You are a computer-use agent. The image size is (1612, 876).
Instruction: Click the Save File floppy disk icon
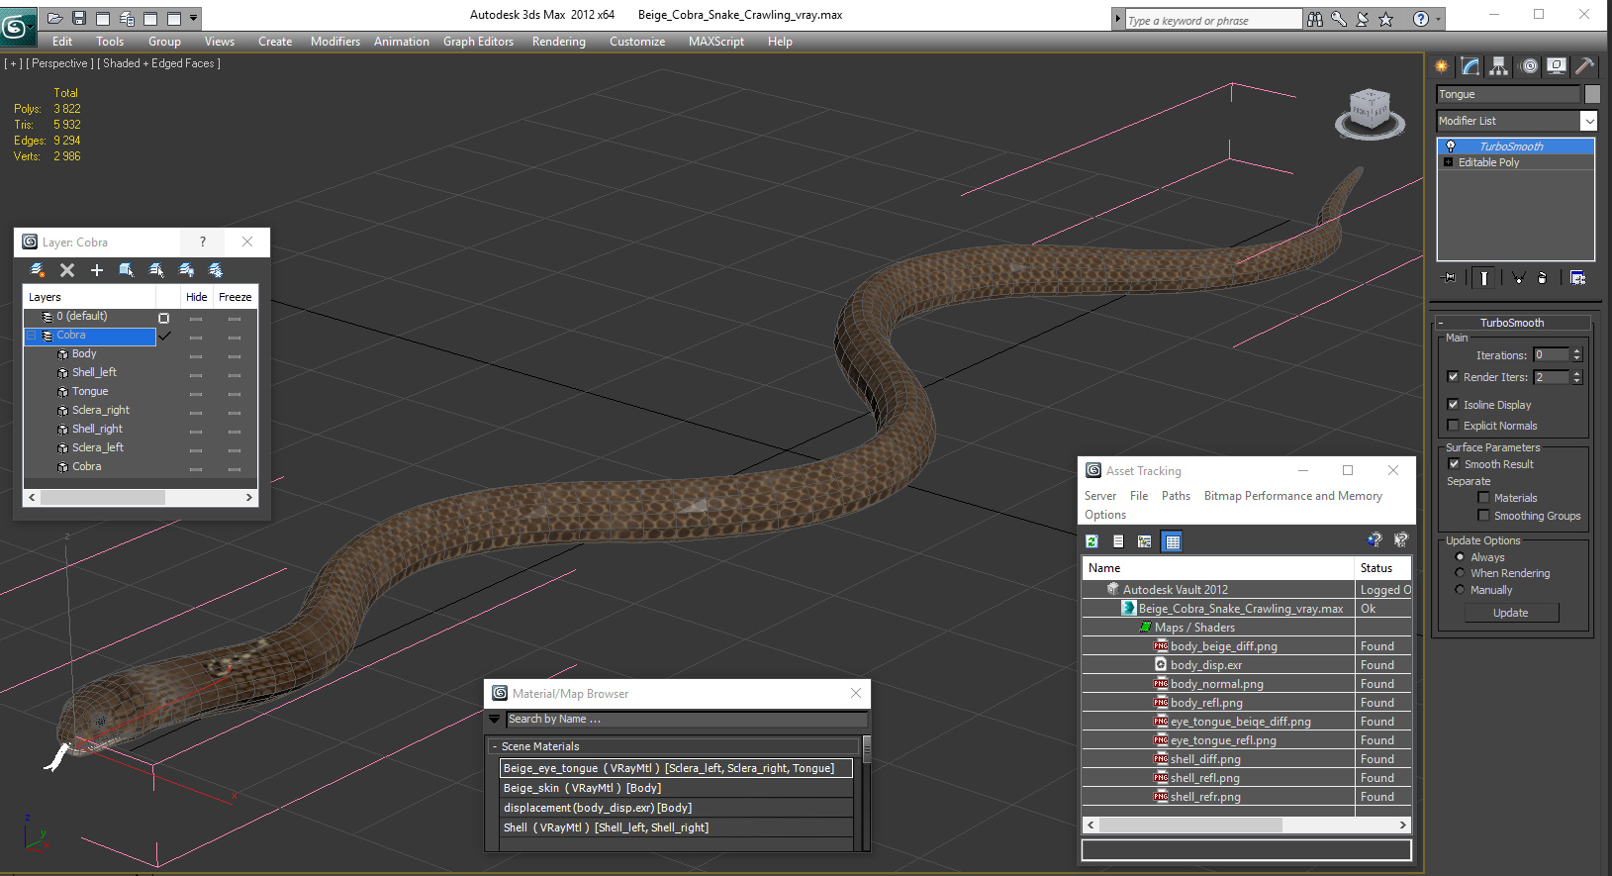pos(79,18)
